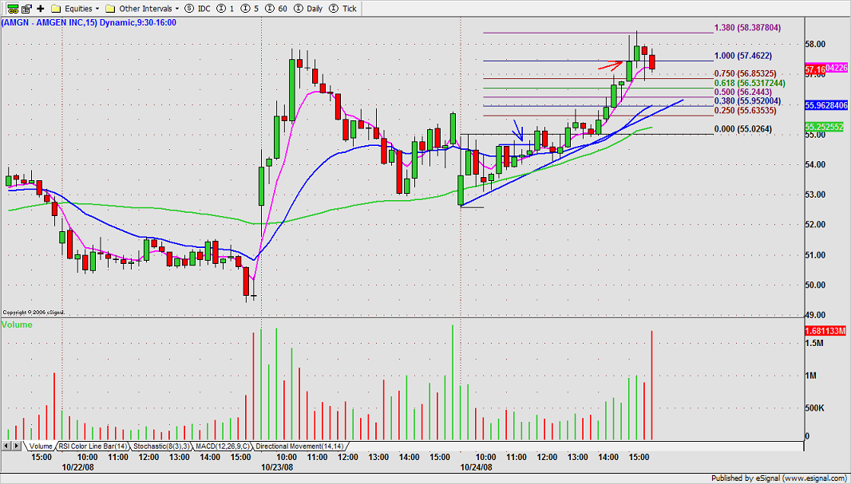
Task: Click the black plus toolbar icon
Action: click(x=40, y=8)
